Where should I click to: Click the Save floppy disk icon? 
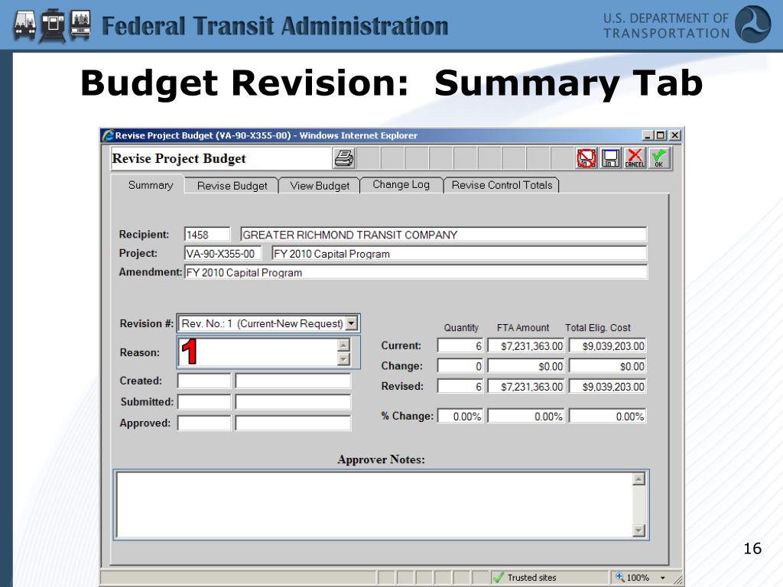610,159
